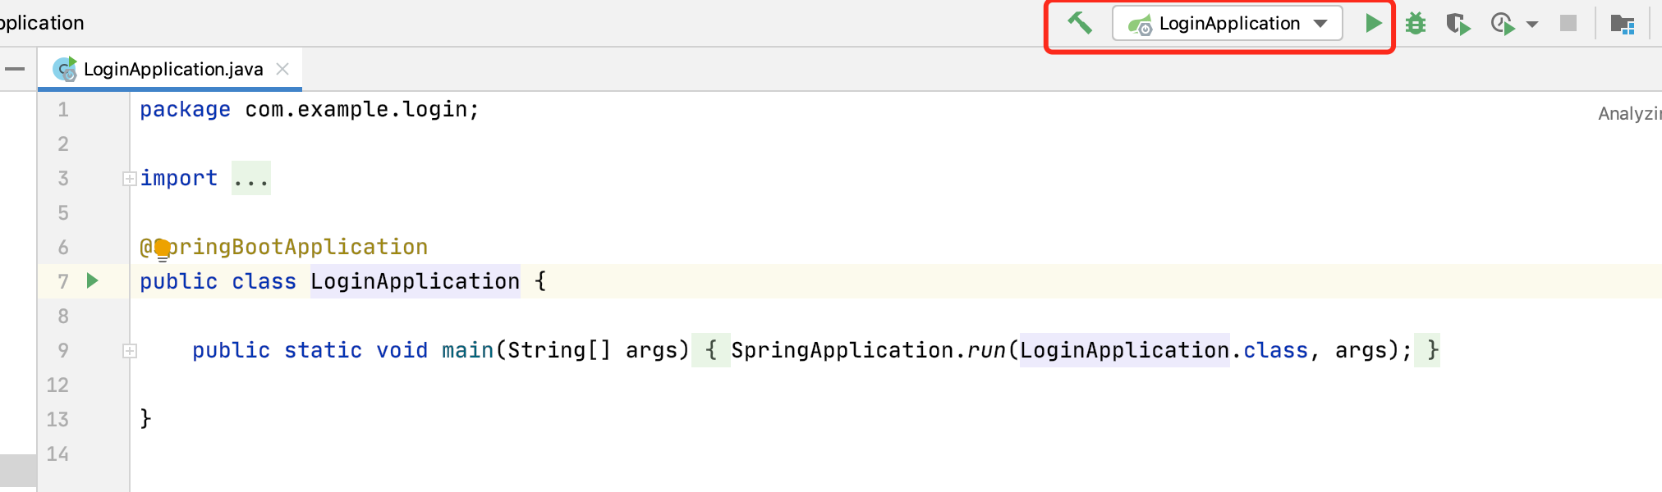Click the italic run method call
This screenshot has width=1662, height=492.
[986, 350]
